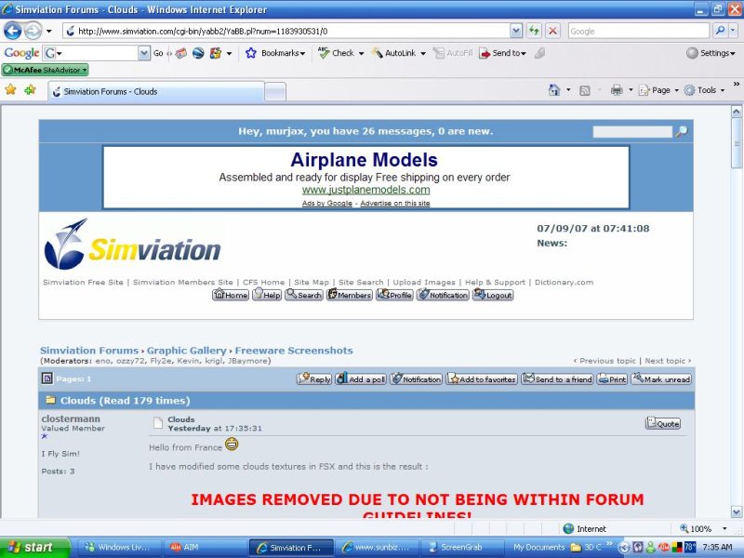Click the Send to a friend button

tap(557, 379)
